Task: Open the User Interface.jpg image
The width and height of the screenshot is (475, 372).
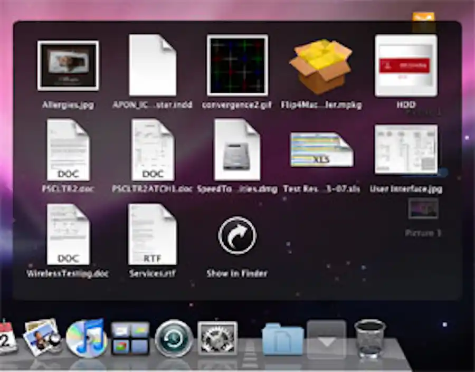Action: pos(405,150)
